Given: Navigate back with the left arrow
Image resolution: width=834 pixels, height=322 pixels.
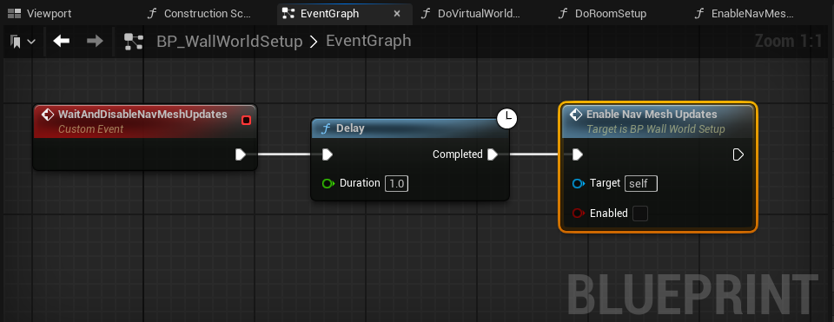Looking at the screenshot, I should 62,41.
